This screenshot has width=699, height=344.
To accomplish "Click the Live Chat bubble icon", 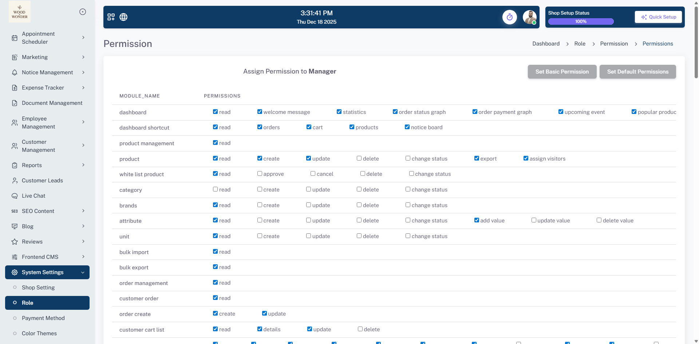I will (15, 196).
